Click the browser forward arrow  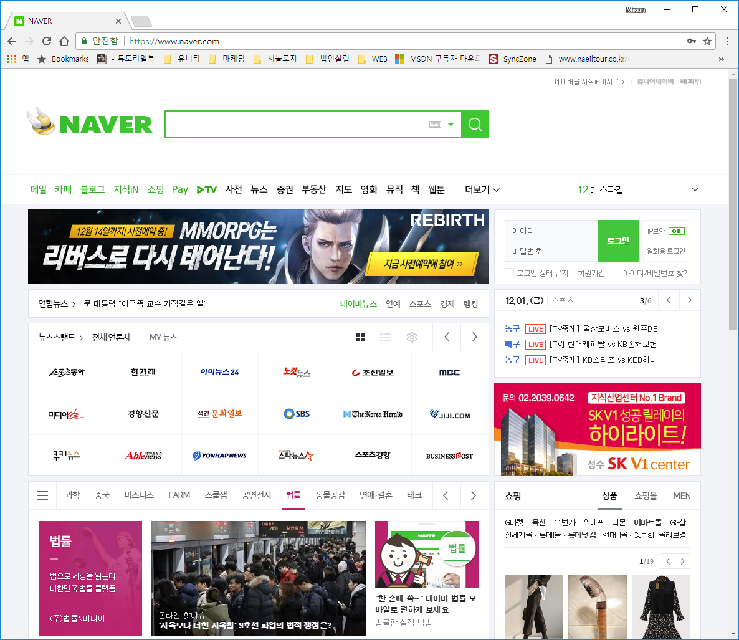click(29, 42)
